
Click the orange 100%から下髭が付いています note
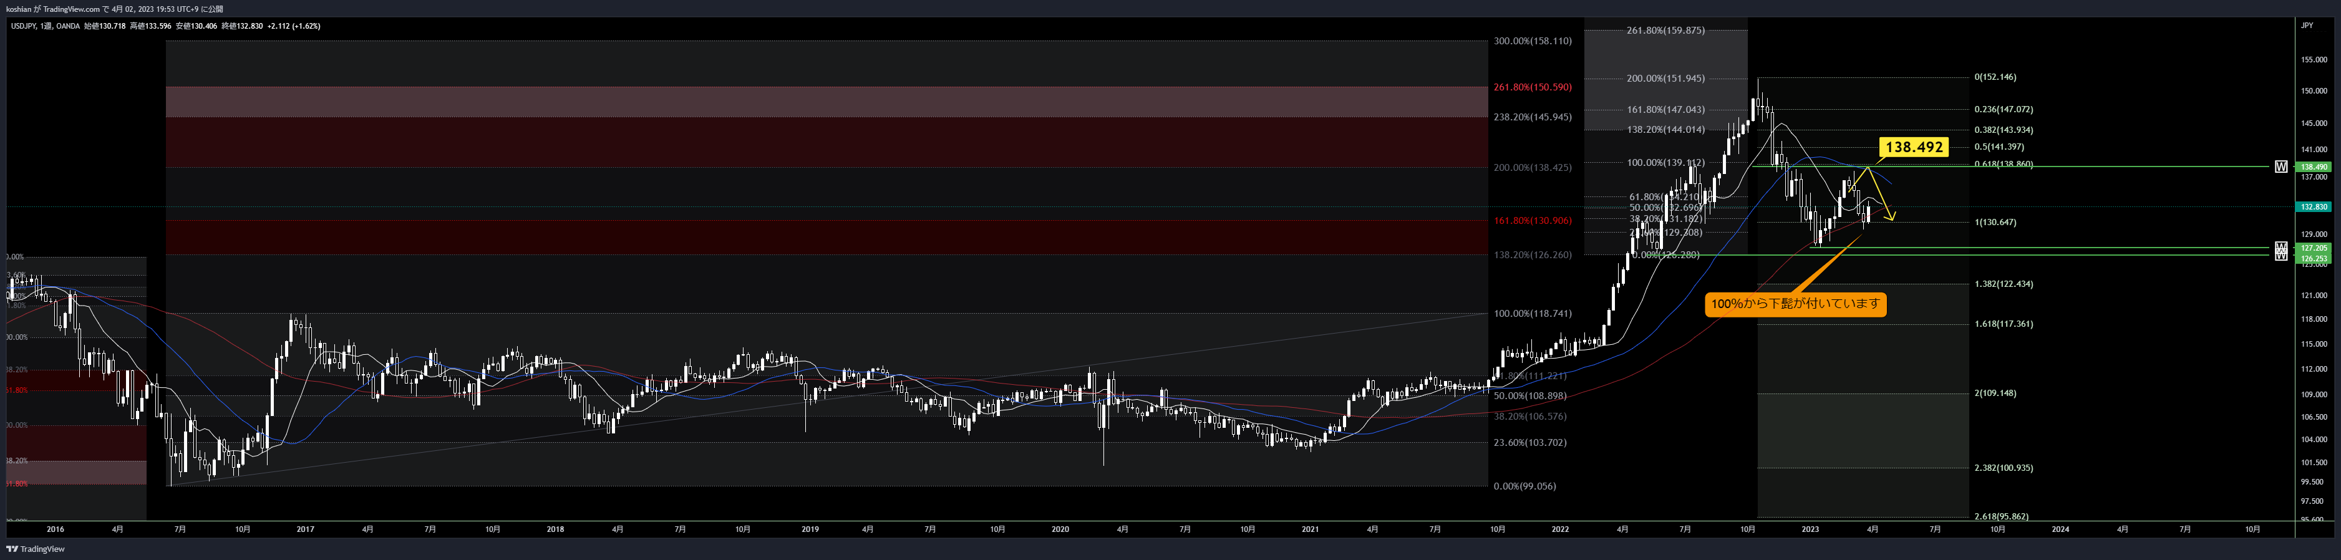[x=1796, y=304]
